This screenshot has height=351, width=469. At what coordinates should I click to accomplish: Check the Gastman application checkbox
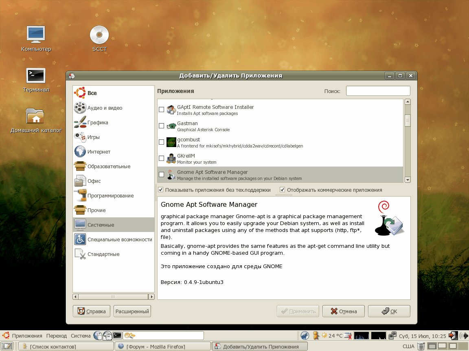(162, 126)
